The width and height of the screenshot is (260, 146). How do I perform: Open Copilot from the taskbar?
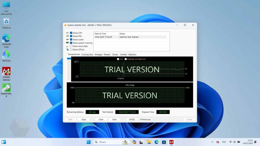(134, 142)
